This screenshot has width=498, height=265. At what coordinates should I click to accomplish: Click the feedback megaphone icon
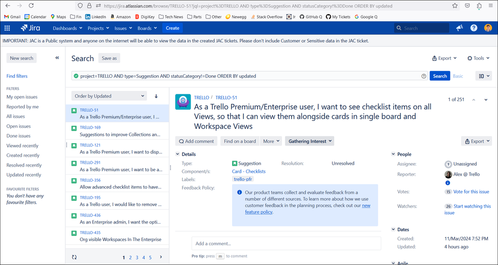(x=460, y=28)
